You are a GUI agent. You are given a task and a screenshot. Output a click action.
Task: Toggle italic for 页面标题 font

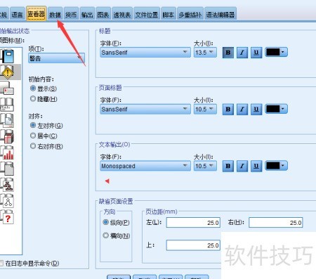point(242,109)
